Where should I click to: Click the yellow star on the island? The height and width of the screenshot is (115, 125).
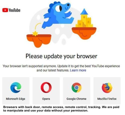[35, 33]
